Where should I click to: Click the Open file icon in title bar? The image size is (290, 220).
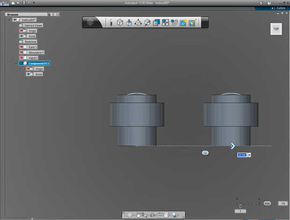click(18, 3)
